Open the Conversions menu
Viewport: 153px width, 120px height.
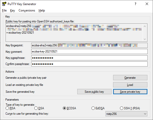tap(27, 10)
